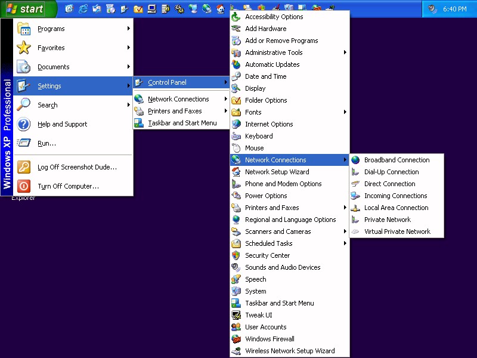Expand the Programs submenu arrow

[x=128, y=29]
